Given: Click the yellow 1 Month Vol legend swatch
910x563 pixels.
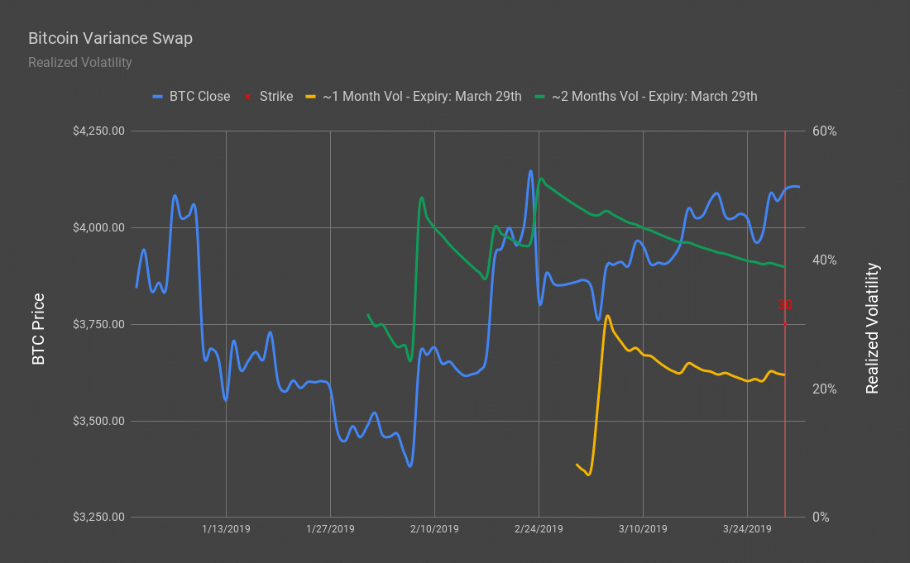Looking at the screenshot, I should 310,97.
